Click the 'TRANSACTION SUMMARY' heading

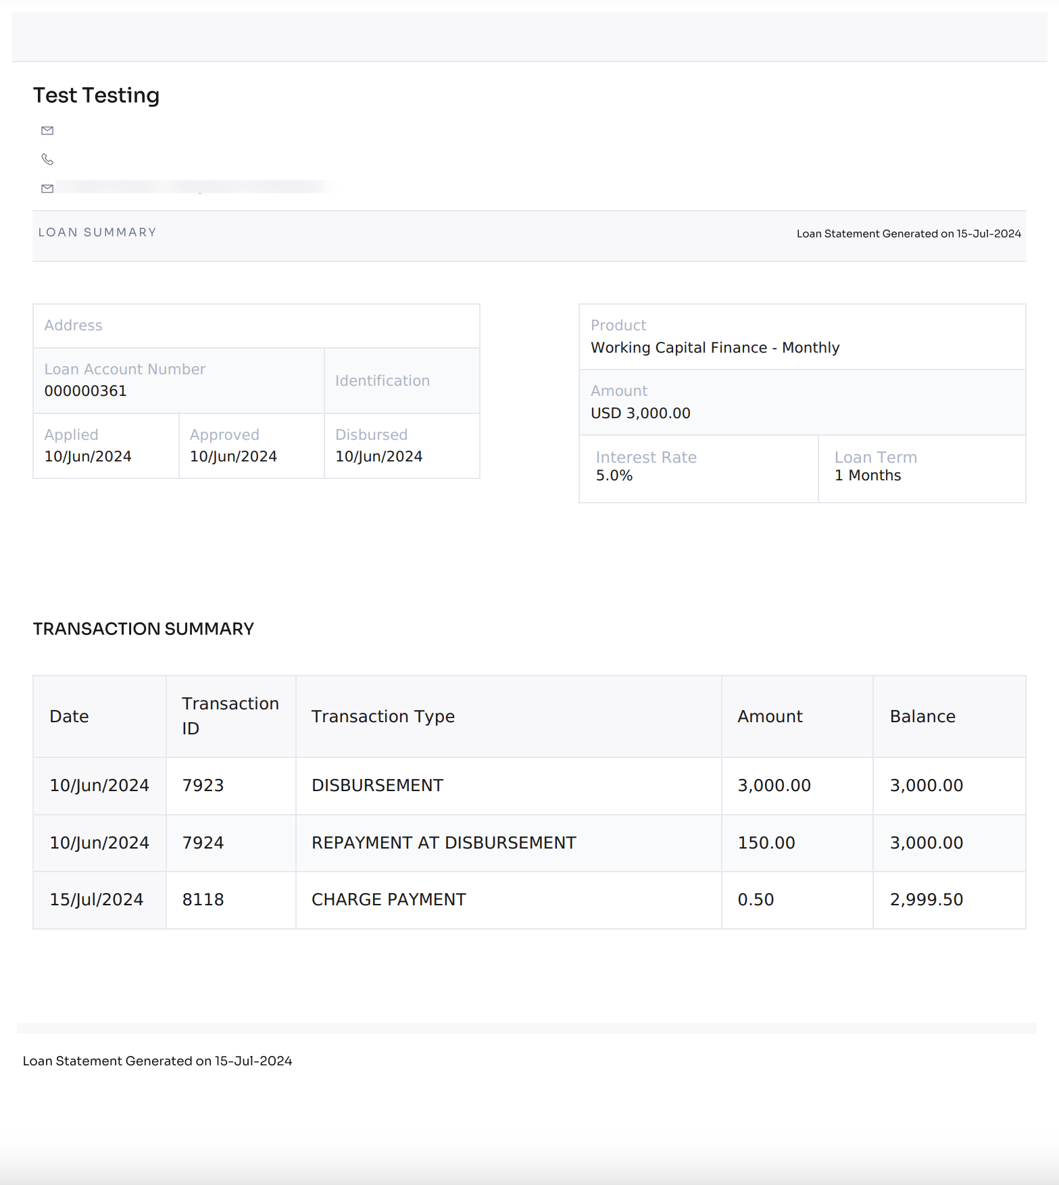tap(143, 629)
